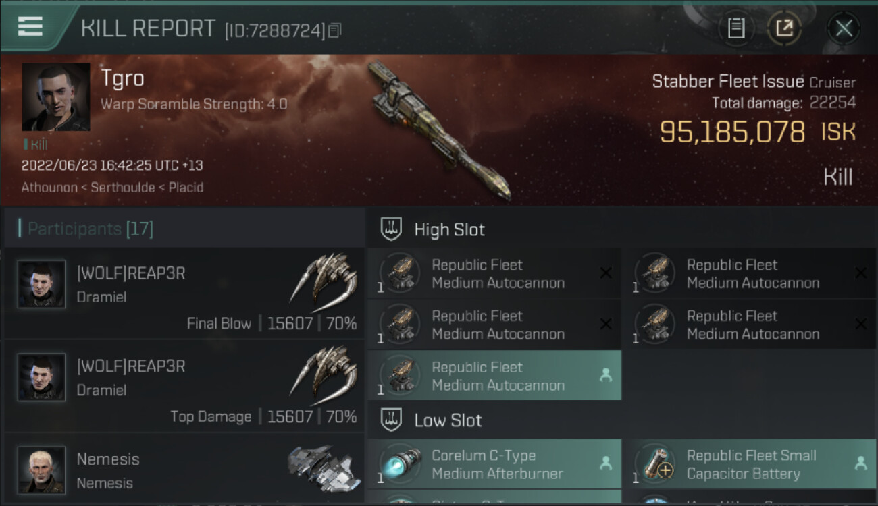
Task: Click Tgro's pilot portrait
Action: click(x=55, y=96)
